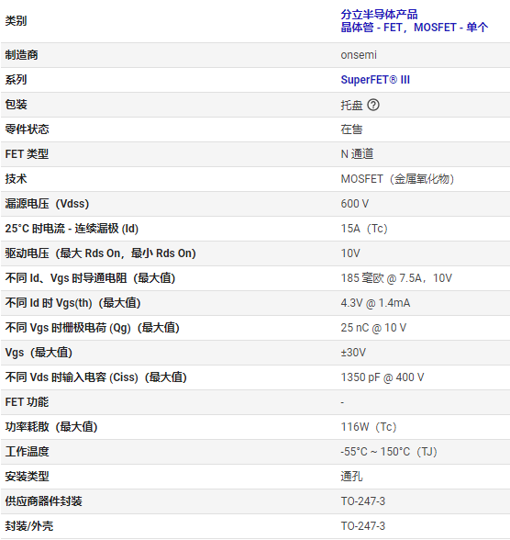
Task: Click the 4.3V @ 1.4mA threshold value
Action: click(x=375, y=303)
